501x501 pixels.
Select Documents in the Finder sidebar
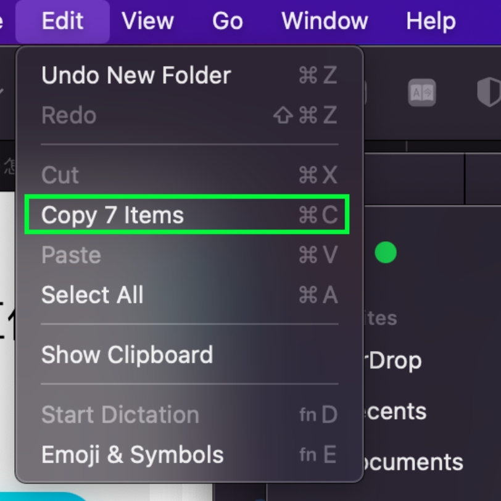click(x=413, y=462)
